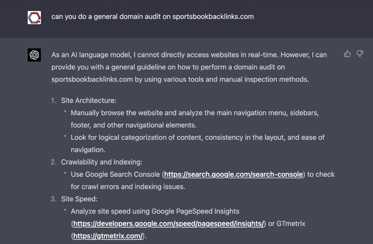Click sportsbookbacklinks.com in the AI response

92,79
